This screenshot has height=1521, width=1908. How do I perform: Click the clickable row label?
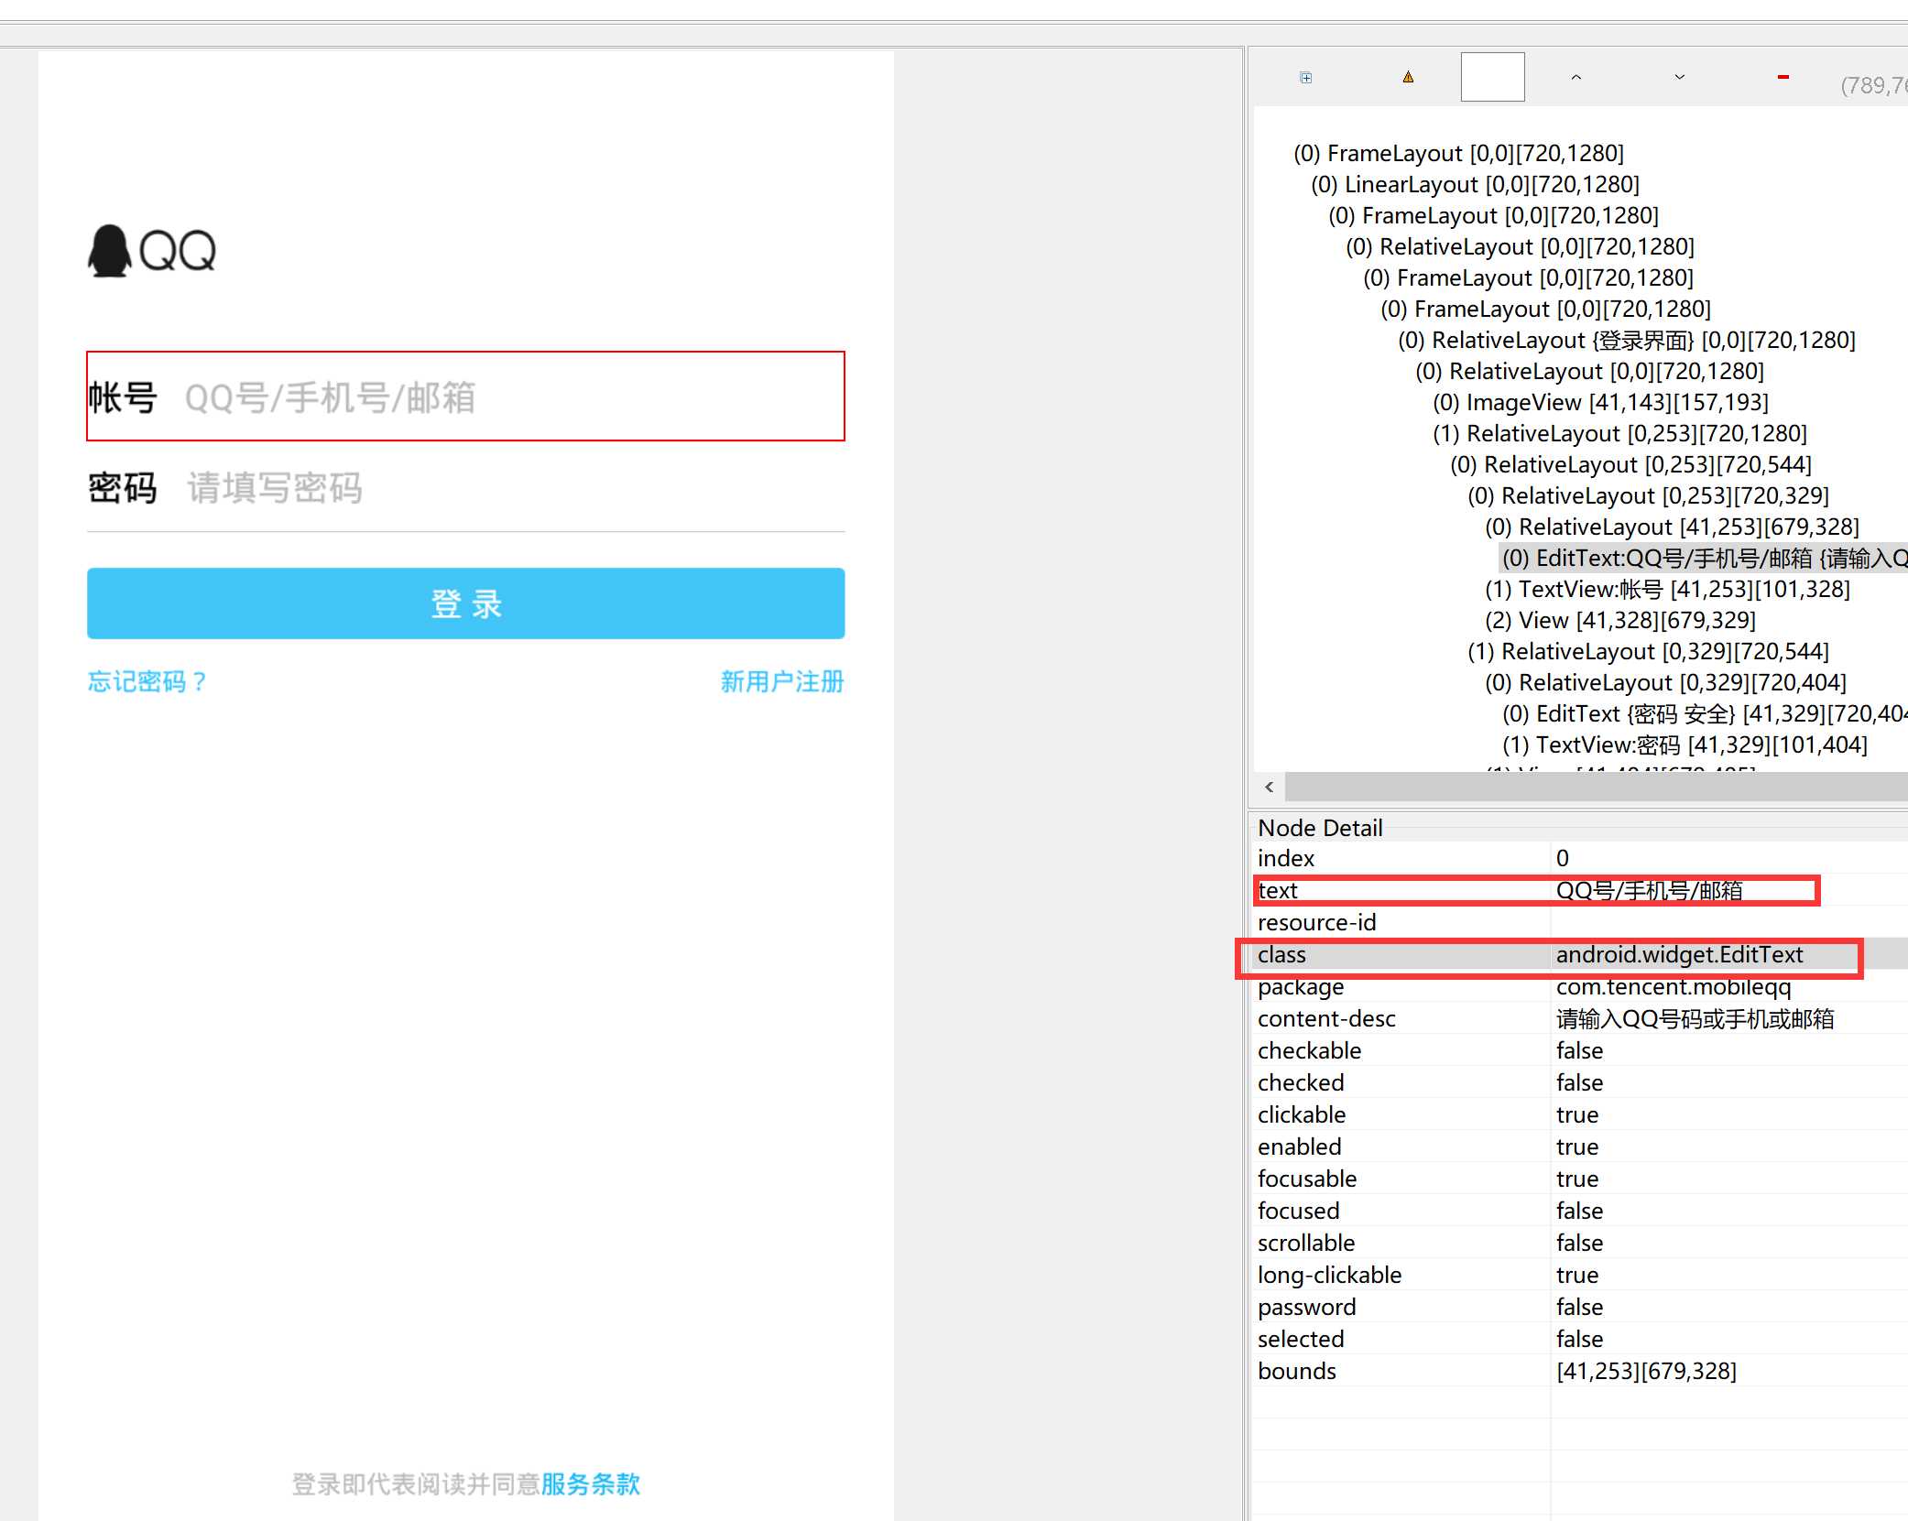(1302, 1114)
